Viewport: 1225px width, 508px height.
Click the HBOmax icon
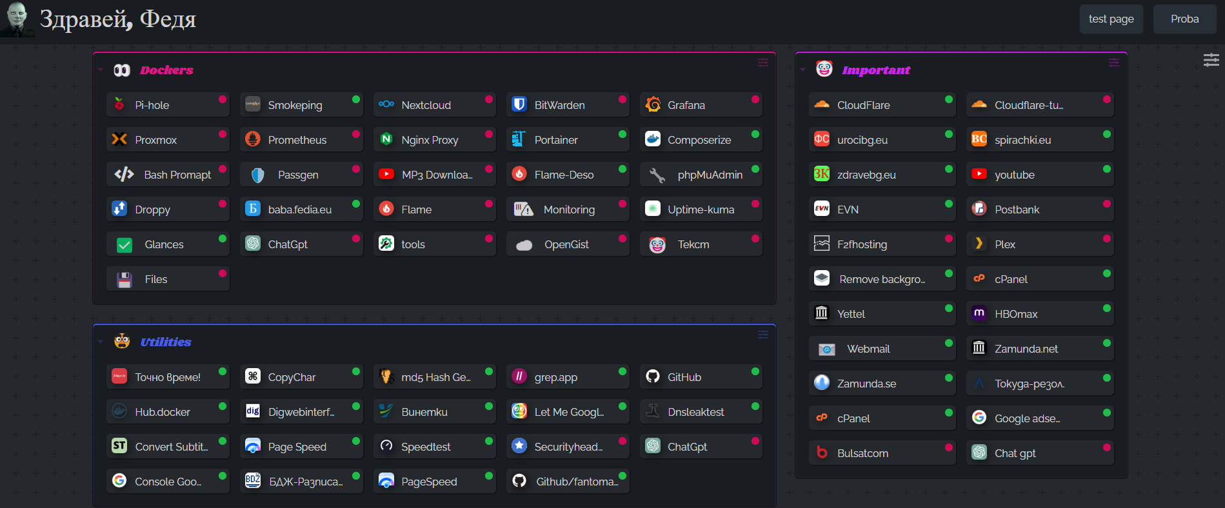click(979, 313)
